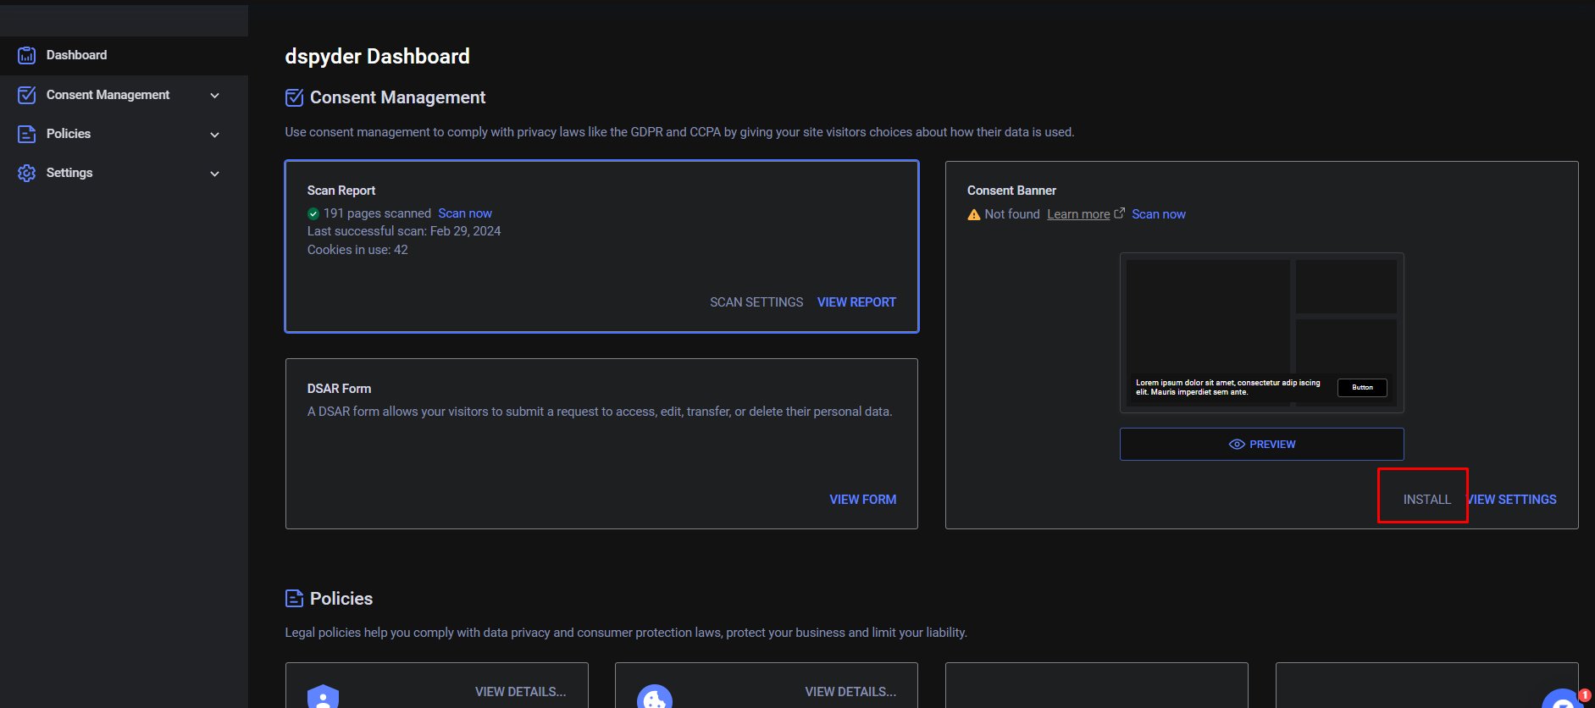Click the PREVIEW button
This screenshot has width=1595, height=708.
pos(1262,445)
